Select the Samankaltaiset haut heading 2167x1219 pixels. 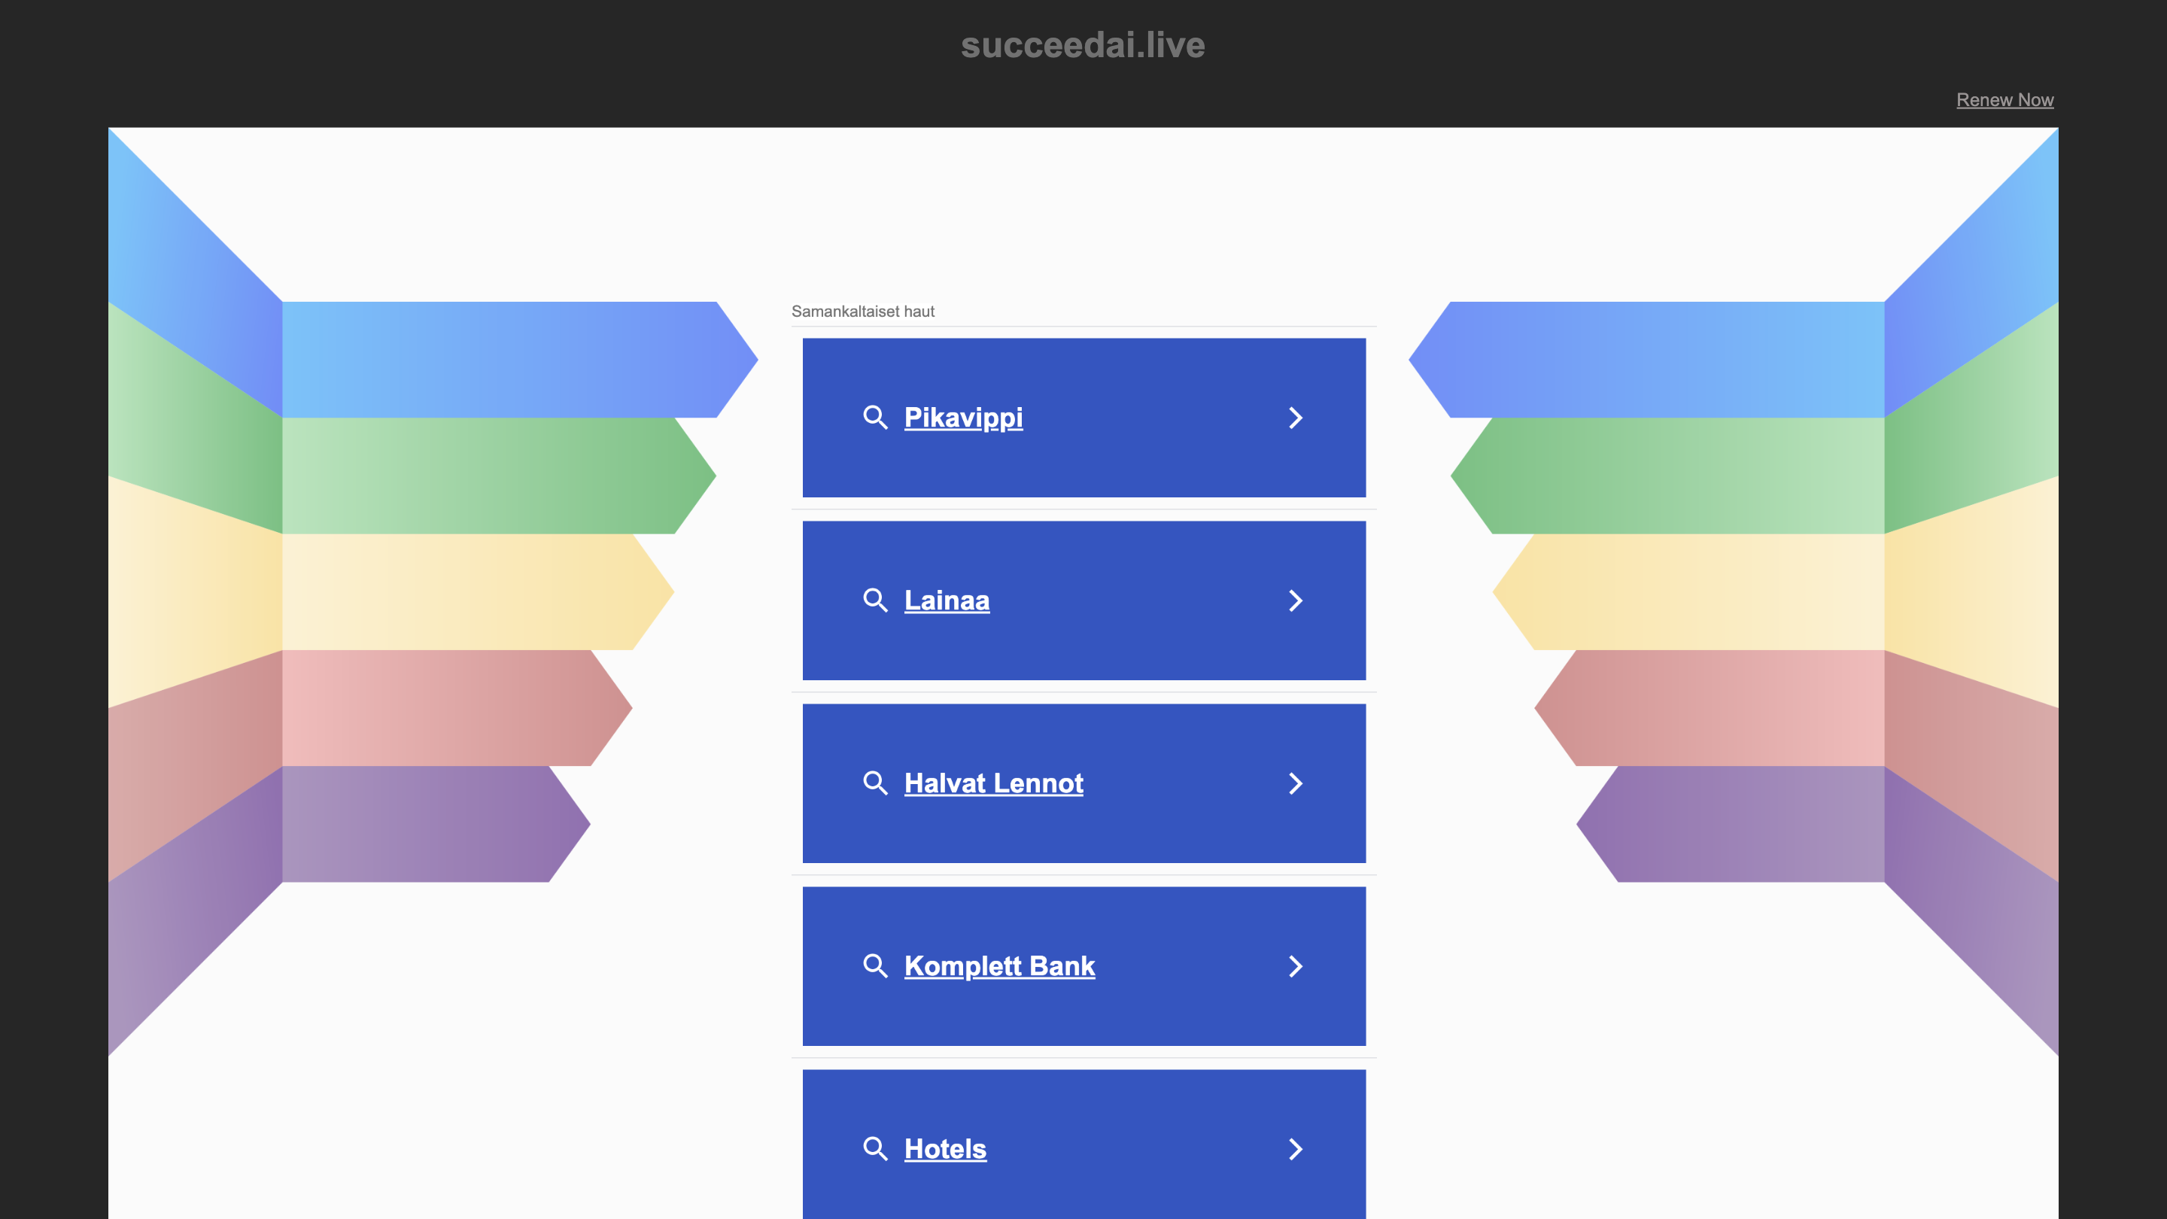[x=863, y=312]
